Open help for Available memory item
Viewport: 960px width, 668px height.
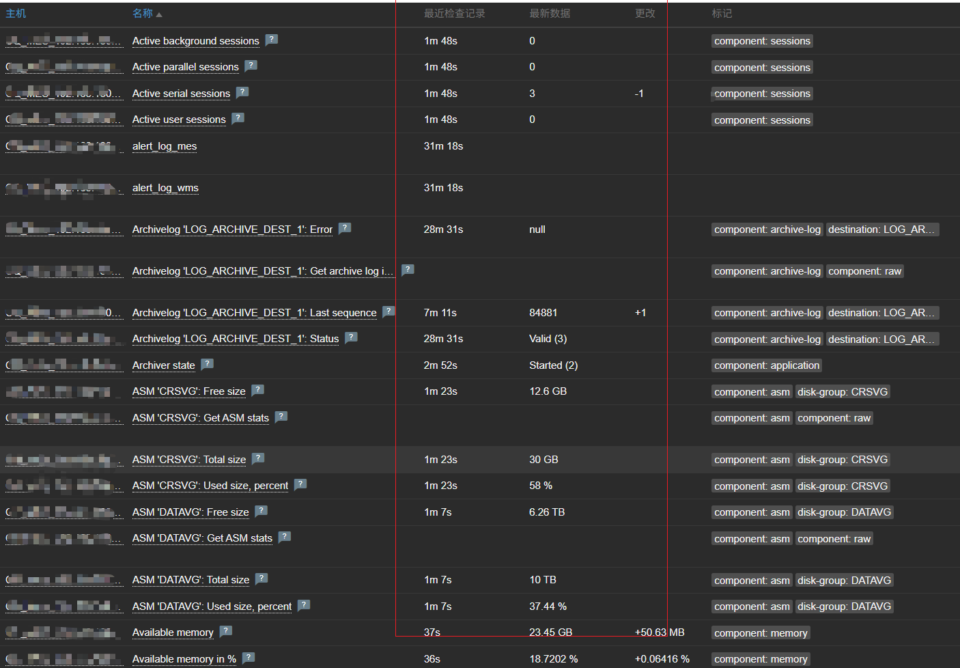(x=226, y=631)
